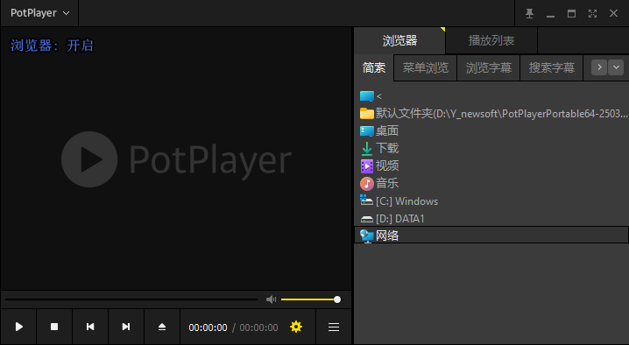This screenshot has width=629, height=345.
Task: Browse the 桌面 location
Action: [x=491, y=130]
